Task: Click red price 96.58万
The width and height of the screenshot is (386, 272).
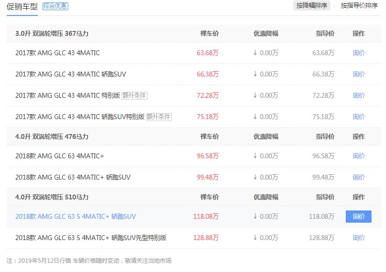Action: [208, 156]
